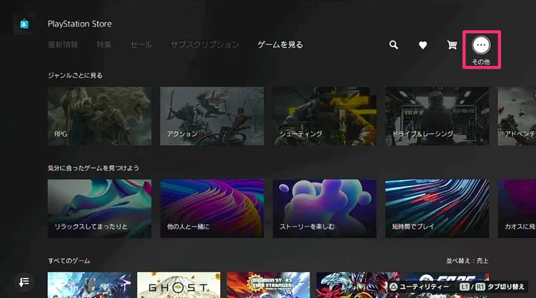Viewport: 536px width, 298px height.
Task: Open the シューティング genre tile
Action: pyautogui.click(x=324, y=116)
